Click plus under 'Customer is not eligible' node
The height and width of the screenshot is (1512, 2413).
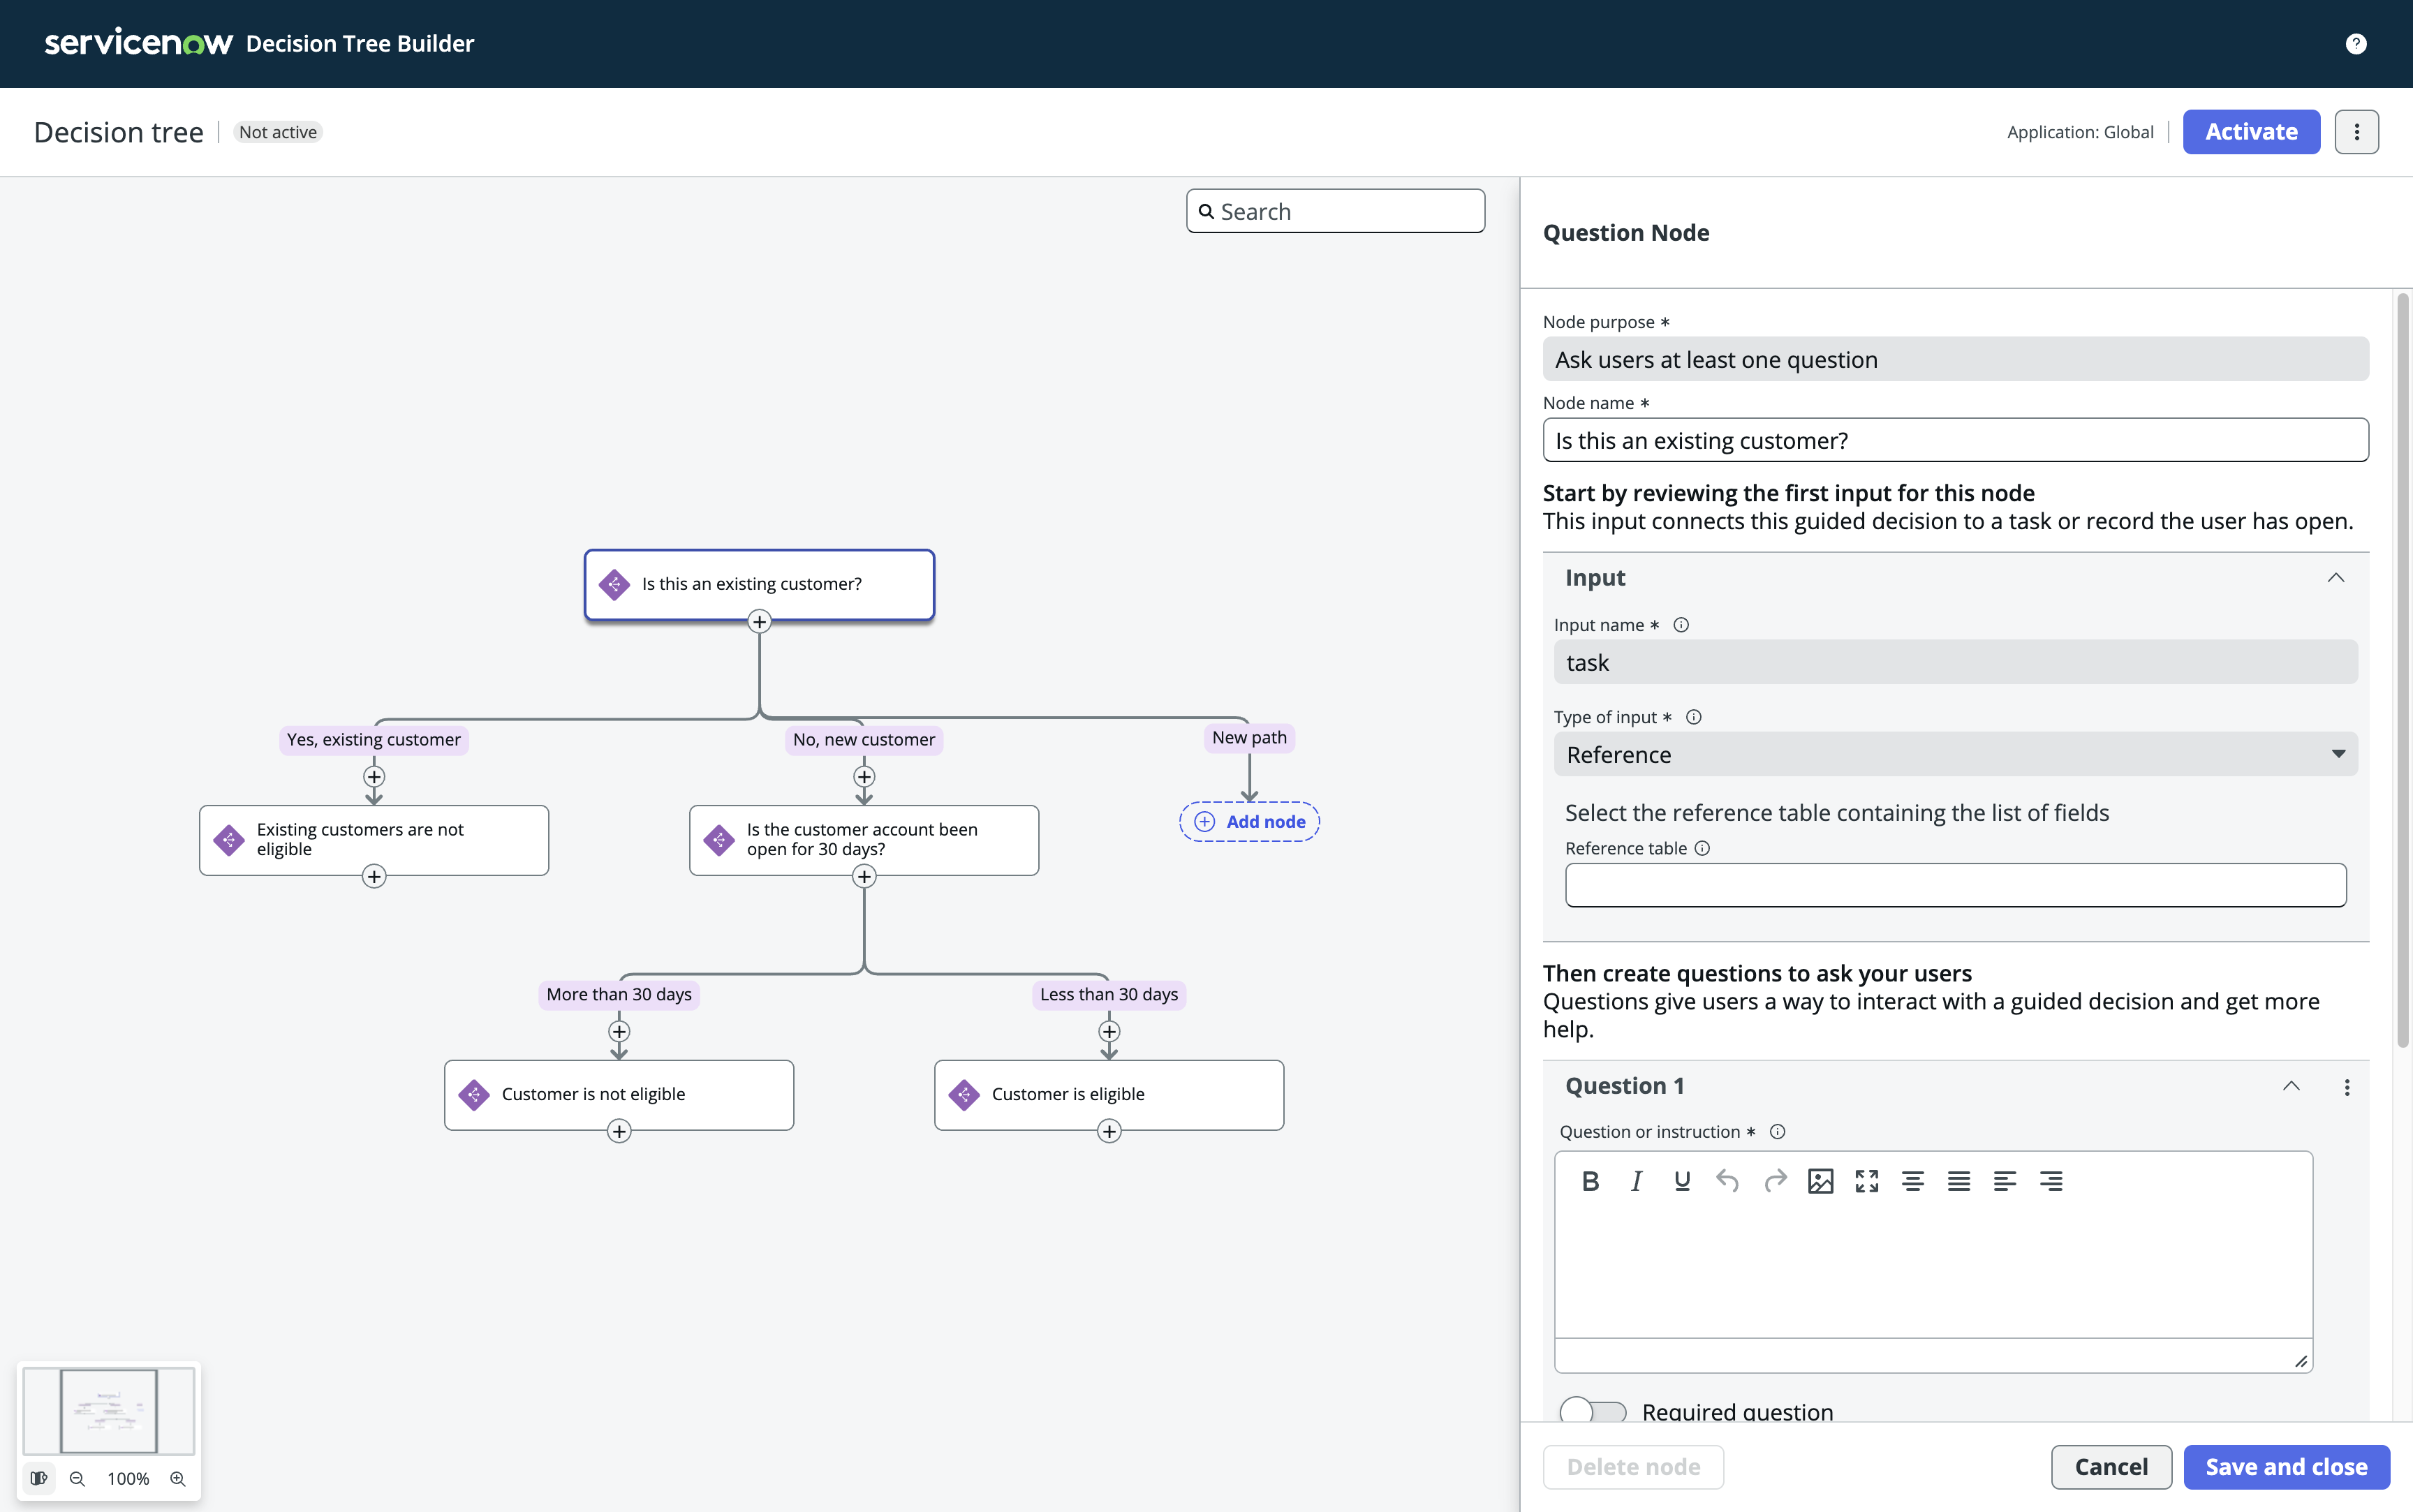coord(619,1131)
